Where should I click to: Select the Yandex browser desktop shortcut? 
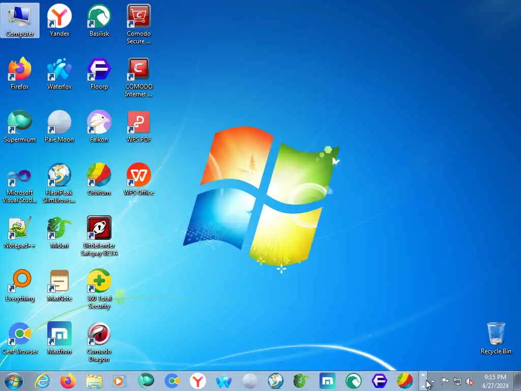pos(60,20)
